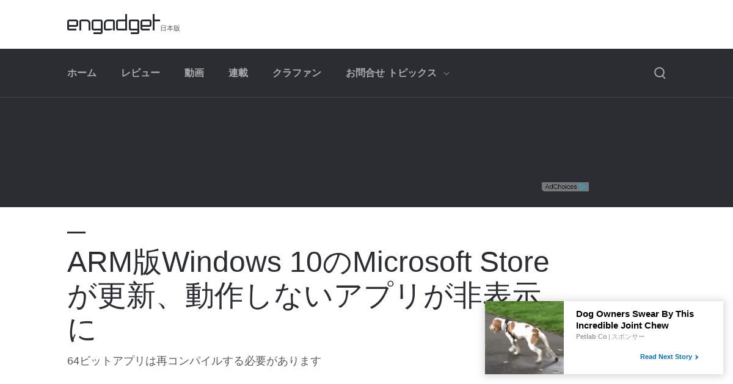Click the AdChoices triangle icon
Image resolution: width=733 pixels, height=384 pixels.
pyautogui.click(x=583, y=187)
